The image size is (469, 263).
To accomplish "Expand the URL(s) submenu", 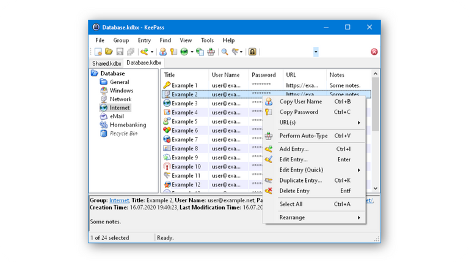I will point(314,122).
